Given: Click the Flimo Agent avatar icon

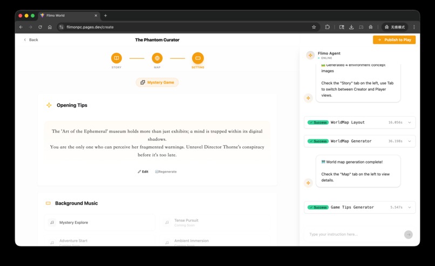Looking at the screenshot, I should pyautogui.click(x=310, y=55).
